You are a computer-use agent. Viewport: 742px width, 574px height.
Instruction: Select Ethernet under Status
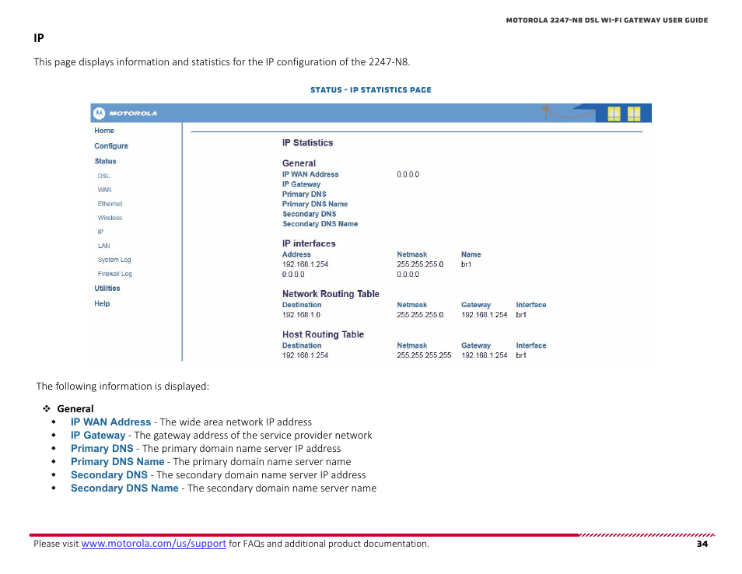point(110,204)
